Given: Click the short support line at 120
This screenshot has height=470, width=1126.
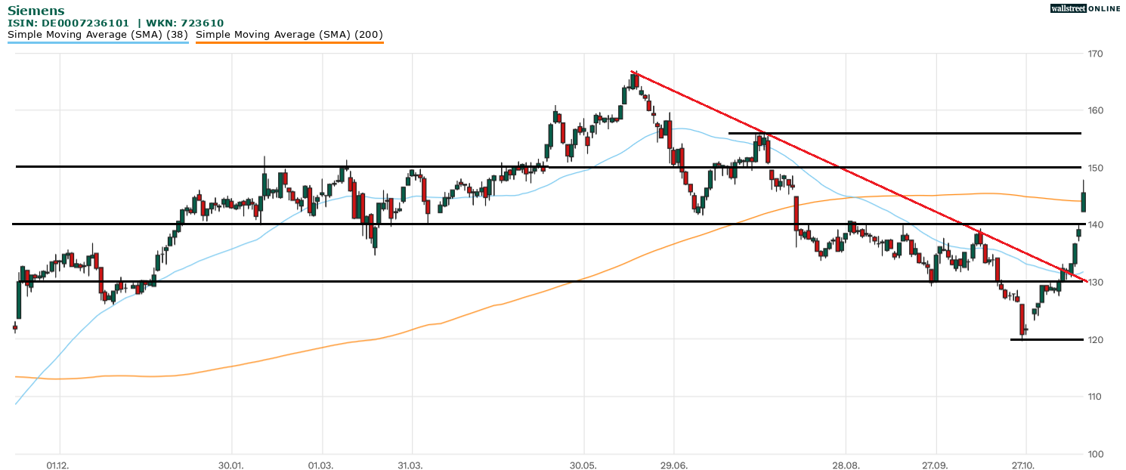Looking at the screenshot, I should tap(1046, 339).
